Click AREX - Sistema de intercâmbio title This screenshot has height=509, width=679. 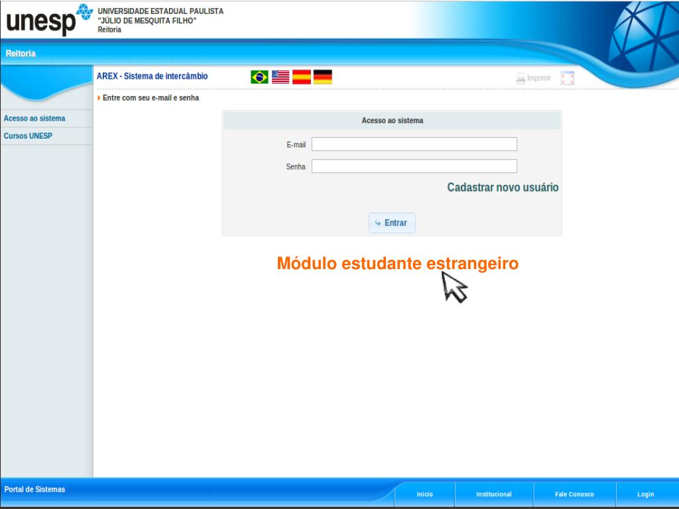click(x=152, y=76)
